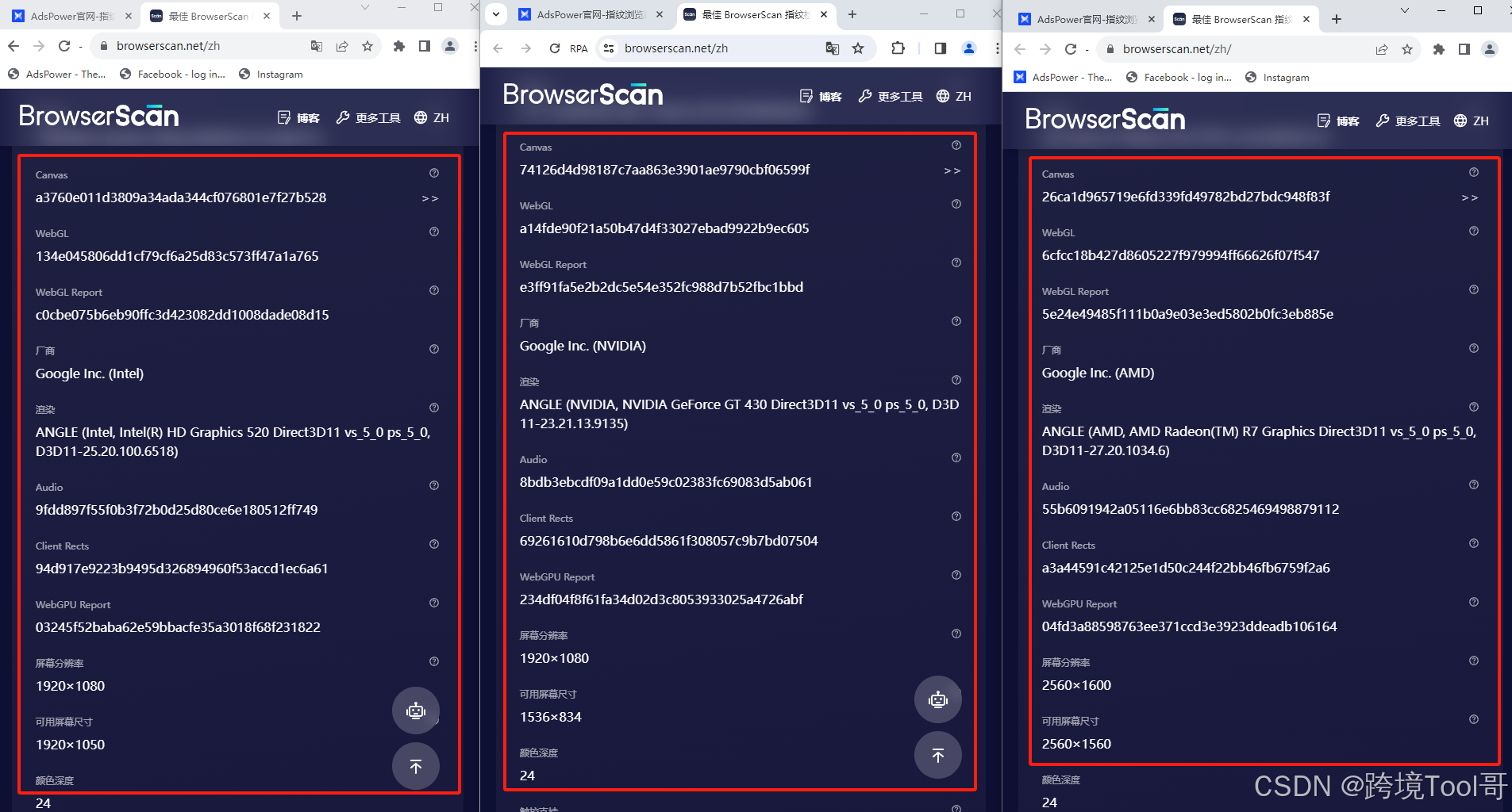
Task: Open new tab in right window
Action: 1337,19
